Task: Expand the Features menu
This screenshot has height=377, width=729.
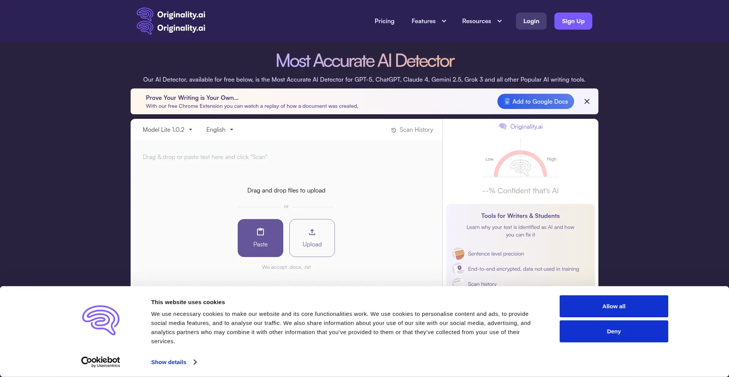Action: 429,21
